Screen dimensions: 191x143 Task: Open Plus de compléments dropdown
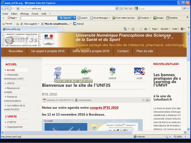[56, 24]
